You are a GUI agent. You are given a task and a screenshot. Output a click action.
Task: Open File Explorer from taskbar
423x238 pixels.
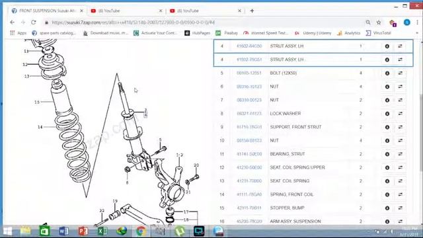25,231
